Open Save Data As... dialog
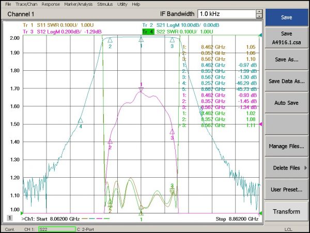 286,81
